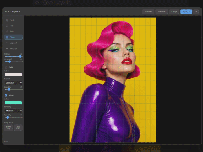Click the Save File button
The image size is (203, 152).
8,128
